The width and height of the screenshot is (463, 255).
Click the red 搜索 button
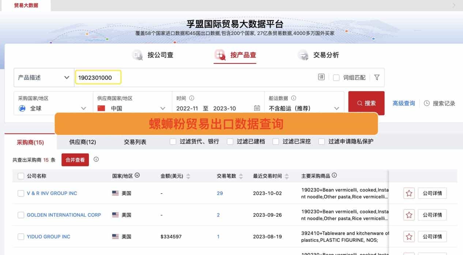tap(366, 103)
